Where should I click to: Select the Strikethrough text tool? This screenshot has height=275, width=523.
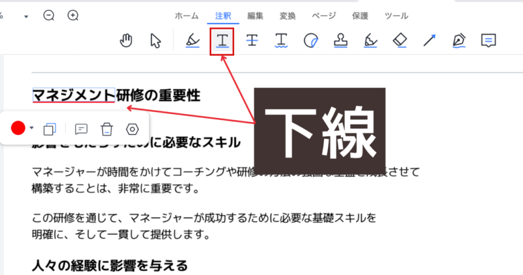click(x=252, y=41)
